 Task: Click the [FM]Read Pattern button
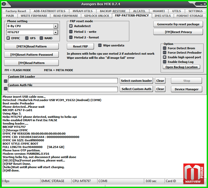pos(31,63)
